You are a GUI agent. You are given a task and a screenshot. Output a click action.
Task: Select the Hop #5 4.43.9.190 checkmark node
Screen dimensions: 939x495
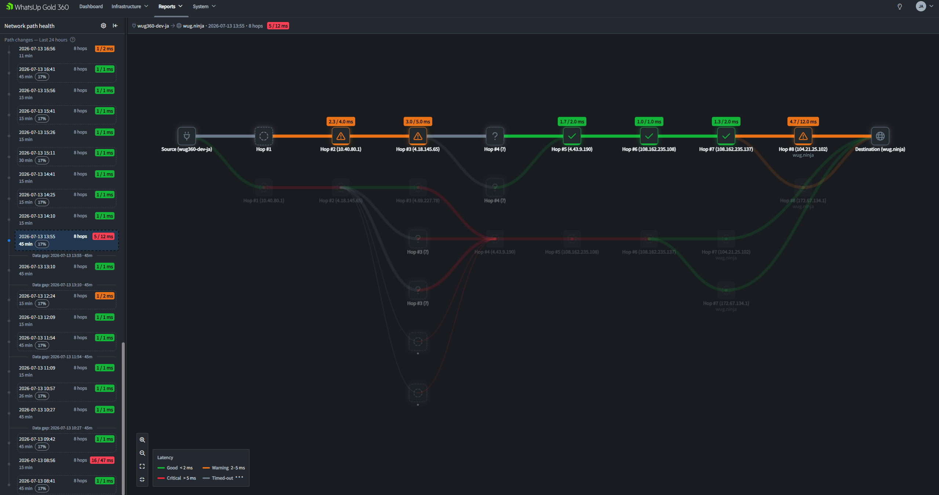pos(572,136)
